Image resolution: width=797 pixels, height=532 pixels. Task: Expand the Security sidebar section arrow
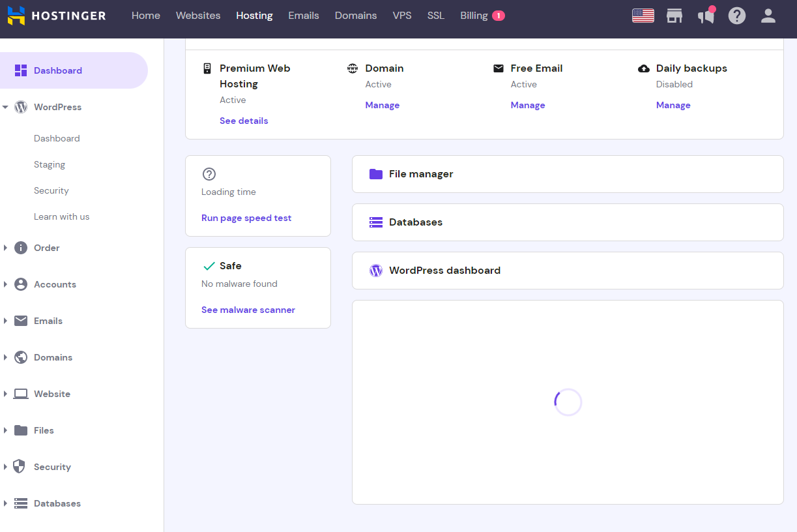coord(5,467)
